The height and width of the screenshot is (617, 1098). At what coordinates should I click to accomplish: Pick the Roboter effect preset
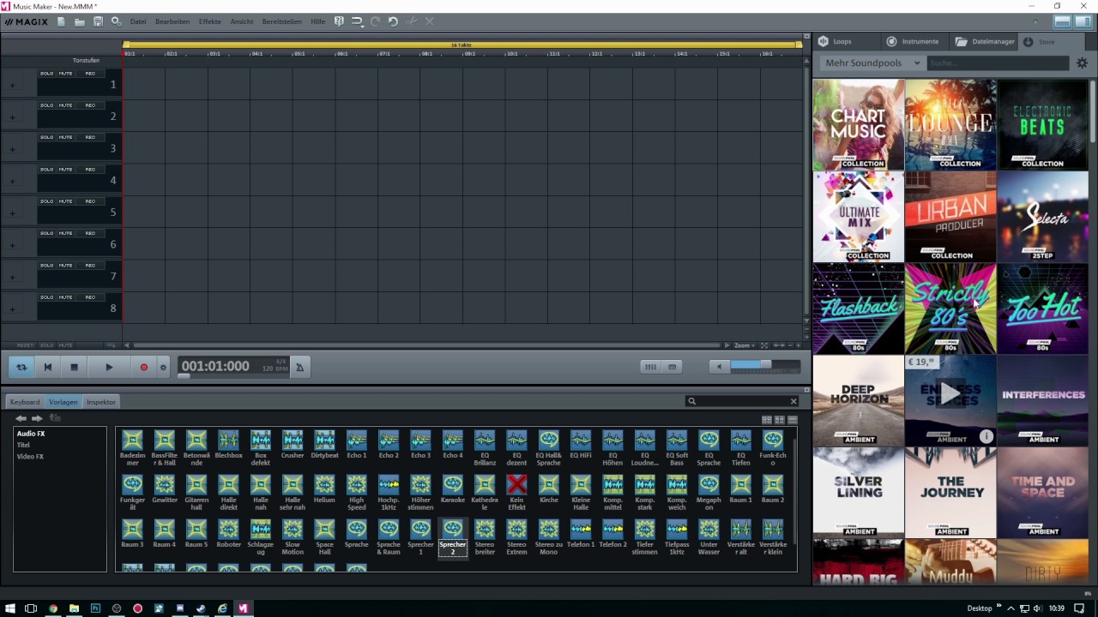point(228,534)
